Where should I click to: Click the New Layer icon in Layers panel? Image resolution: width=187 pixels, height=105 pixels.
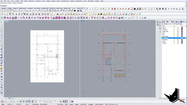click(163, 24)
